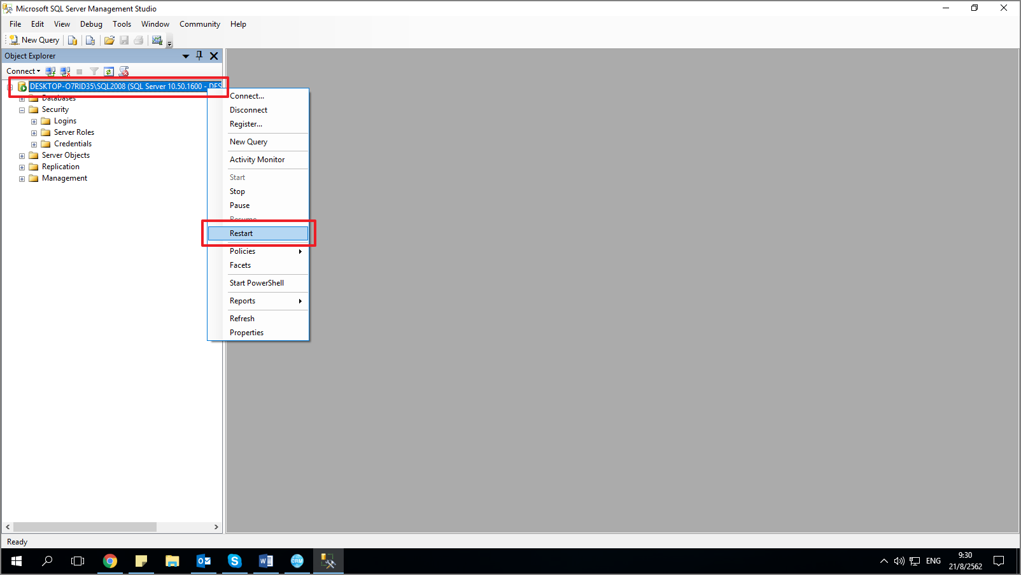Click the volume icon in system tray

tap(899, 561)
